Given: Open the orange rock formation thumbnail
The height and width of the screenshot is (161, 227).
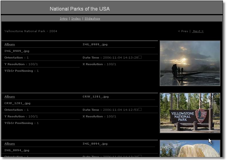Looking at the screenshot, I should point(190,148).
